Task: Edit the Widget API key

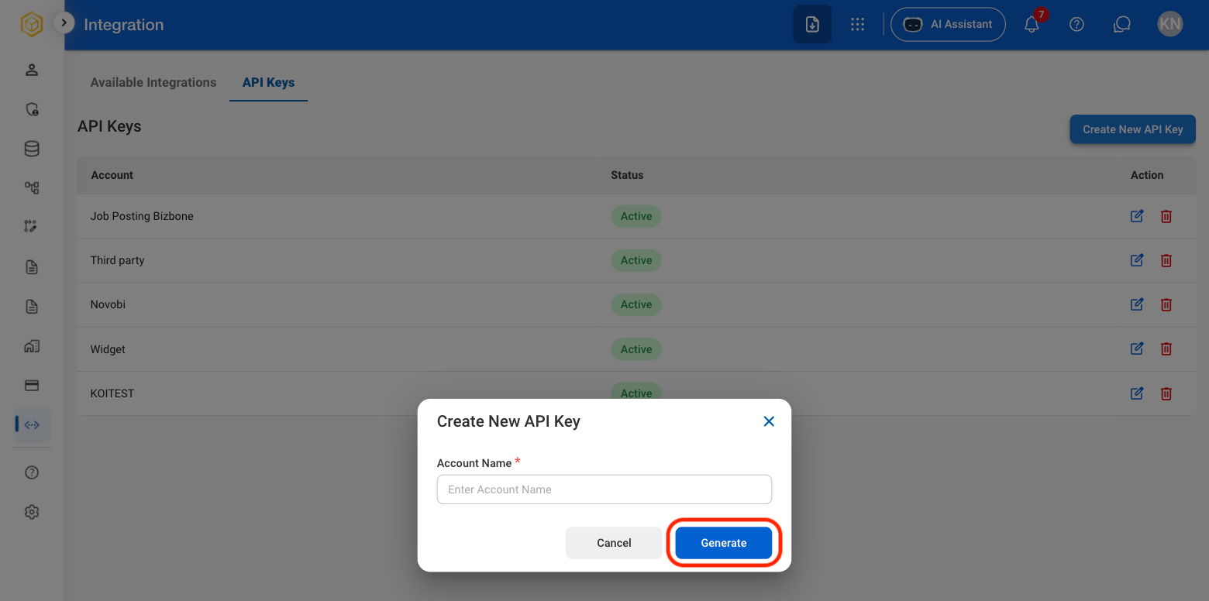Action: click(x=1137, y=349)
